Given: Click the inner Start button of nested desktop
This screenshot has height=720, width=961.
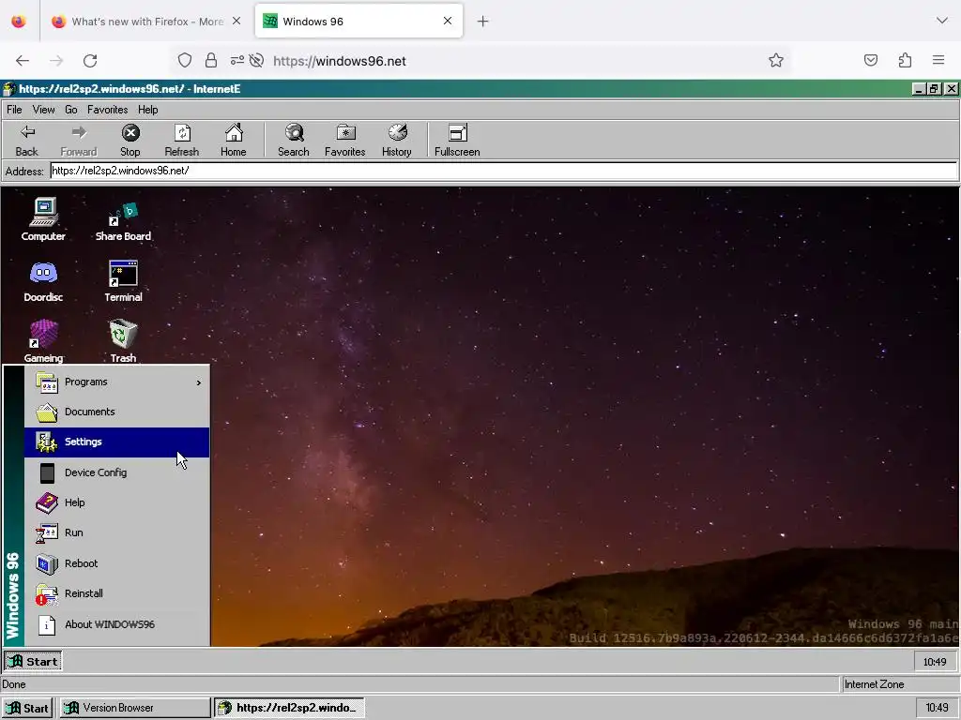Looking at the screenshot, I should [33, 661].
